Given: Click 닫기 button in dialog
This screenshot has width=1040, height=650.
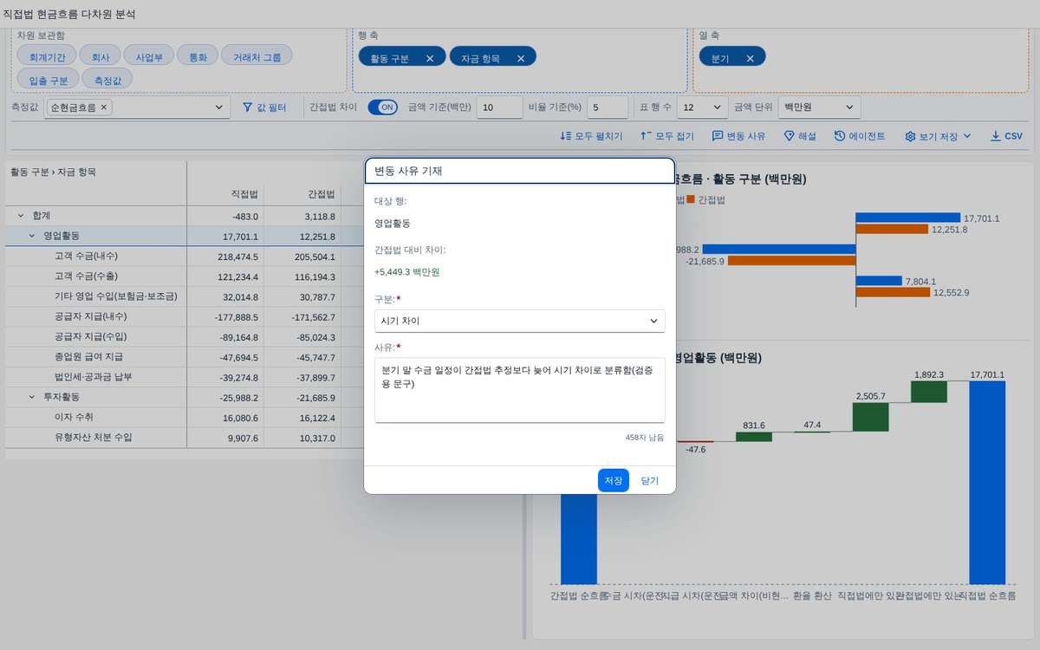Looking at the screenshot, I should 650,480.
